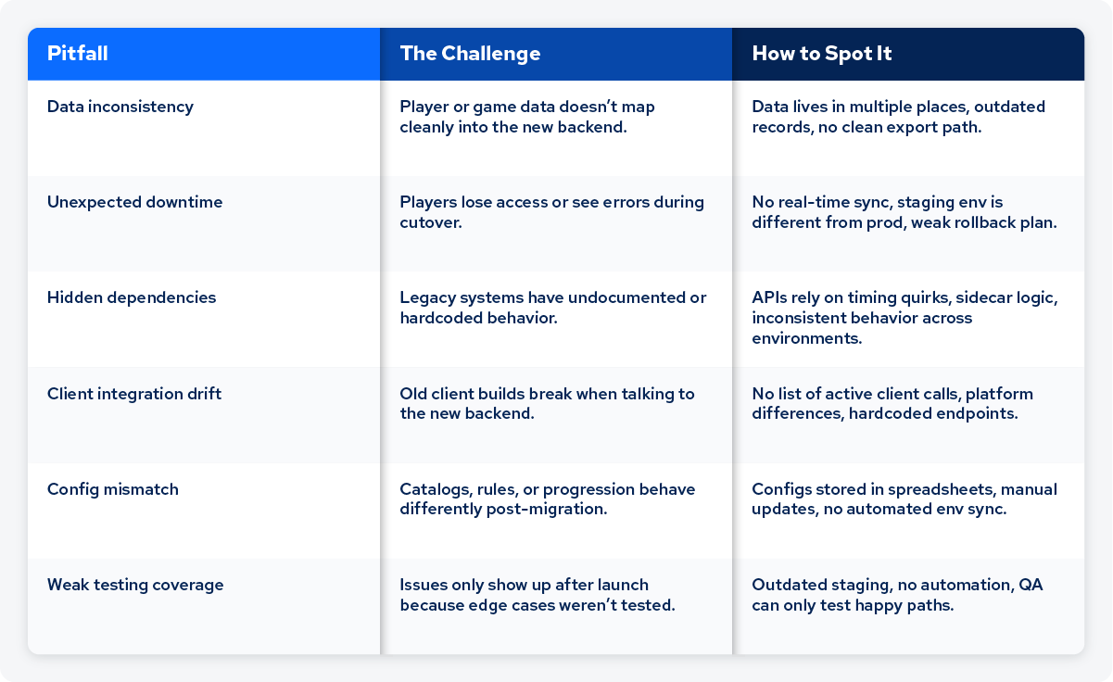This screenshot has width=1113, height=682.
Task: Click the Config mismatch row label
Action: coord(113,489)
